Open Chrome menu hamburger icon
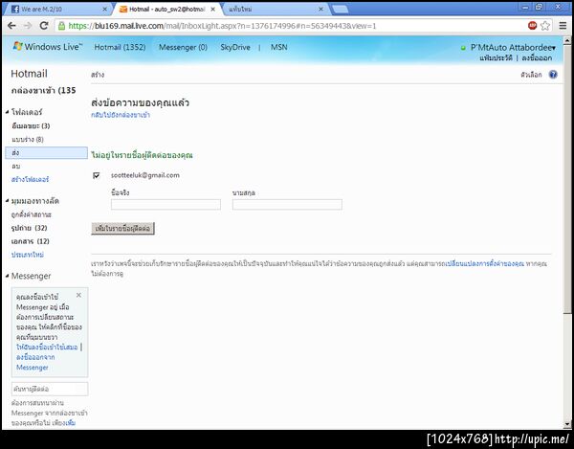The height and width of the screenshot is (449, 574). click(563, 25)
